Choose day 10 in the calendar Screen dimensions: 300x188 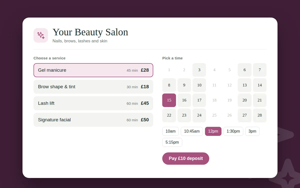click(199, 85)
